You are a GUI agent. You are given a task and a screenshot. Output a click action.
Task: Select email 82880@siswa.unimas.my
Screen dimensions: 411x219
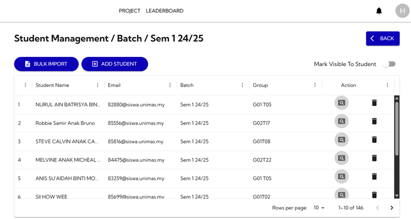pos(136,105)
